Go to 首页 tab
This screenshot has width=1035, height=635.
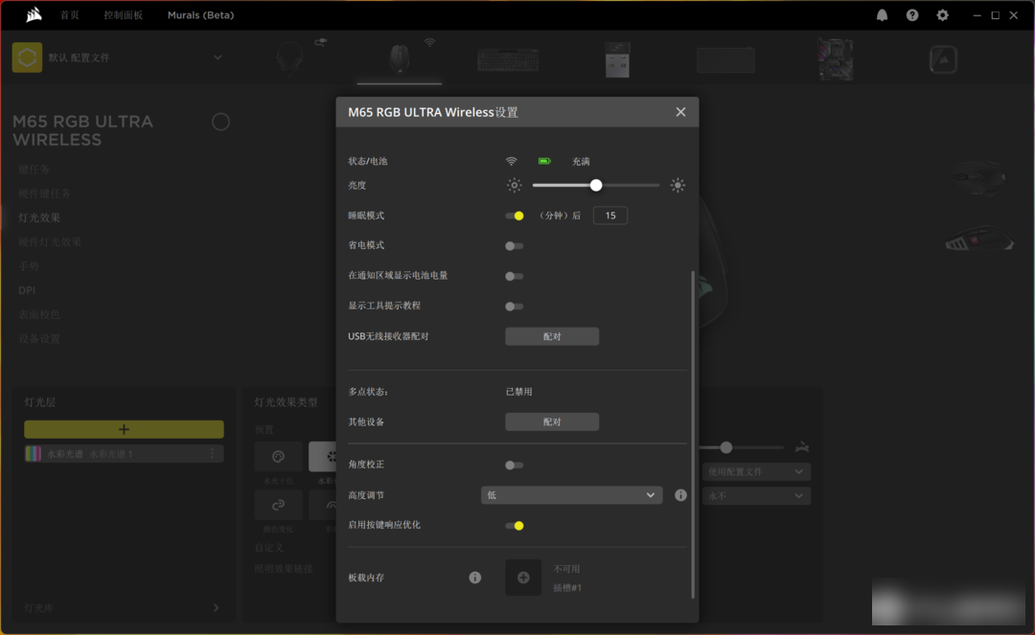pyautogui.click(x=70, y=15)
